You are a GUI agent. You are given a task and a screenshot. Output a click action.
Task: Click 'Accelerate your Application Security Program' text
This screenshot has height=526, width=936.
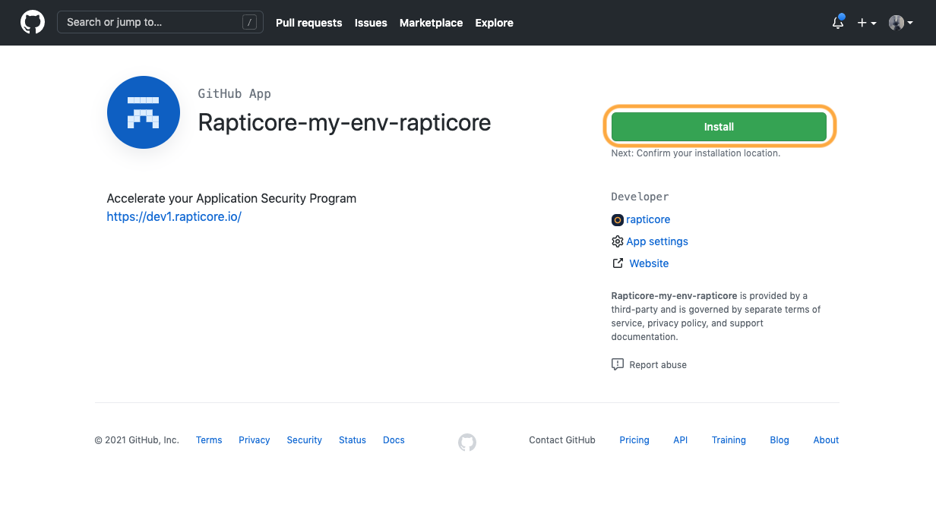point(232,198)
